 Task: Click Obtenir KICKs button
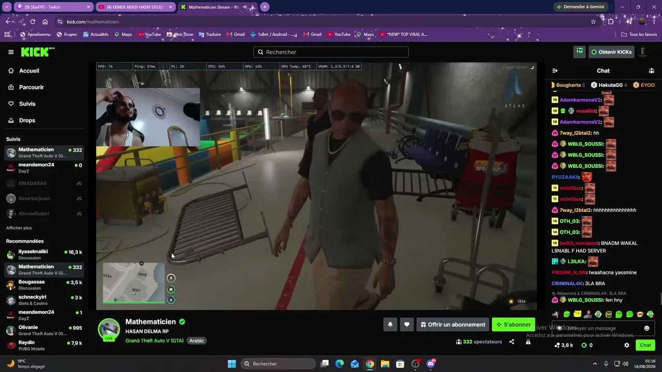(x=611, y=52)
